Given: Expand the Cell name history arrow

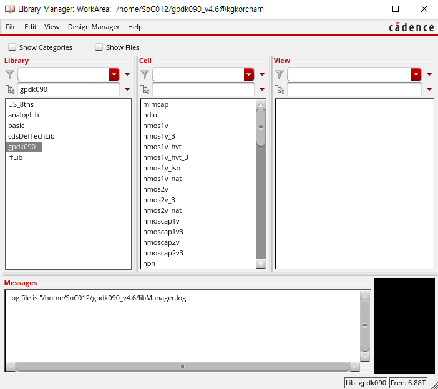Looking at the screenshot, I should (x=262, y=89).
